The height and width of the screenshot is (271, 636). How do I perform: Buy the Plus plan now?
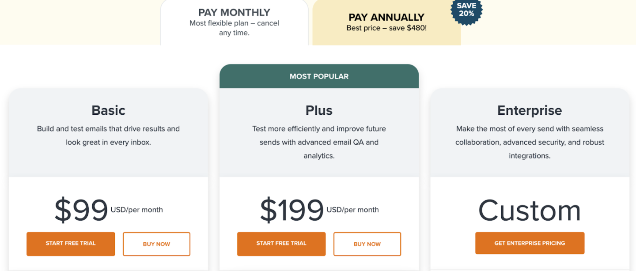click(367, 244)
